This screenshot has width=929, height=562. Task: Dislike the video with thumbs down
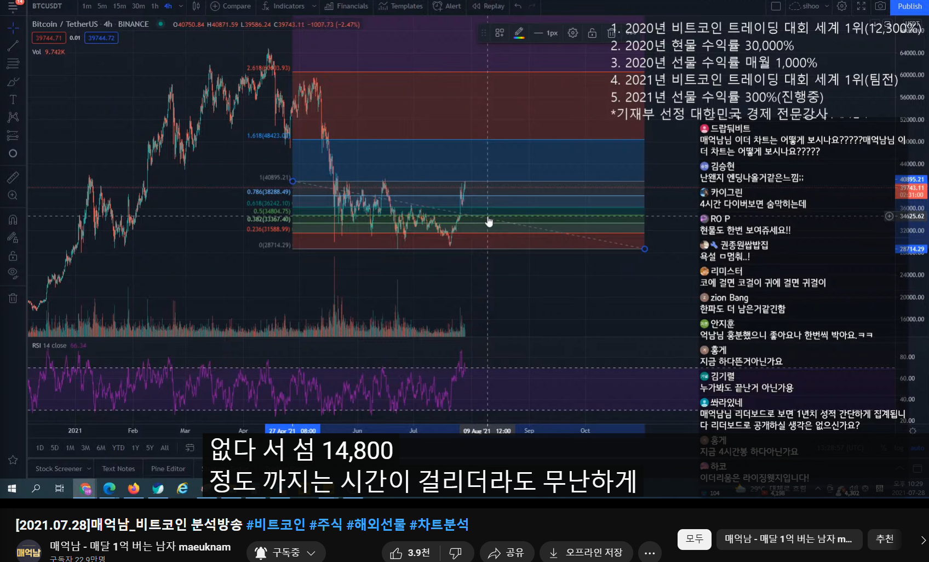tap(456, 553)
